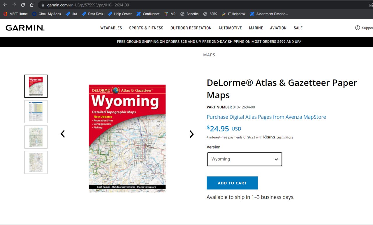Click the browser address bar URL
The width and height of the screenshot is (373, 225).
click(x=88, y=5)
